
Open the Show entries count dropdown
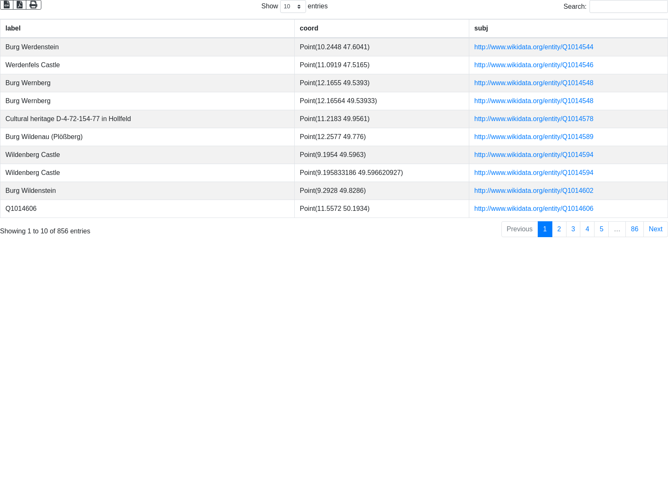pos(293,7)
